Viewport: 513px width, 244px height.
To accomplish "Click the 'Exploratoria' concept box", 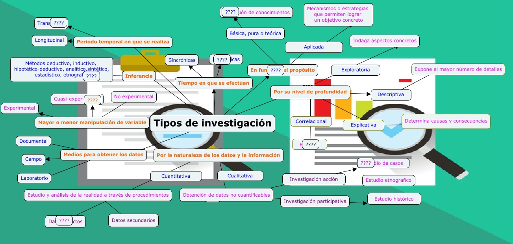I will (355, 70).
